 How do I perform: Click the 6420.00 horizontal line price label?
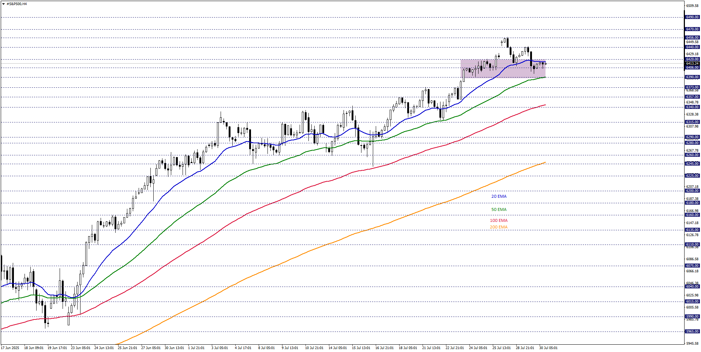[x=692, y=59]
